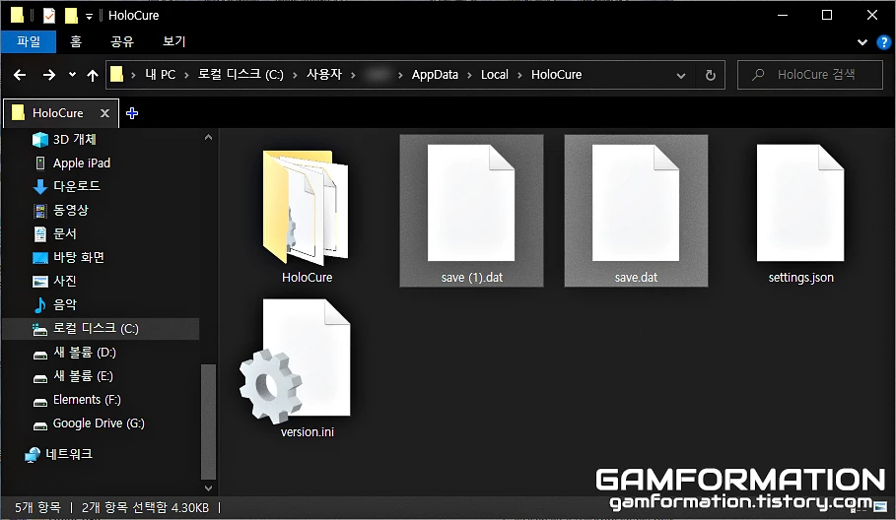Expand the chevron after 로컬 디스크 (C:) in path

(x=295, y=75)
